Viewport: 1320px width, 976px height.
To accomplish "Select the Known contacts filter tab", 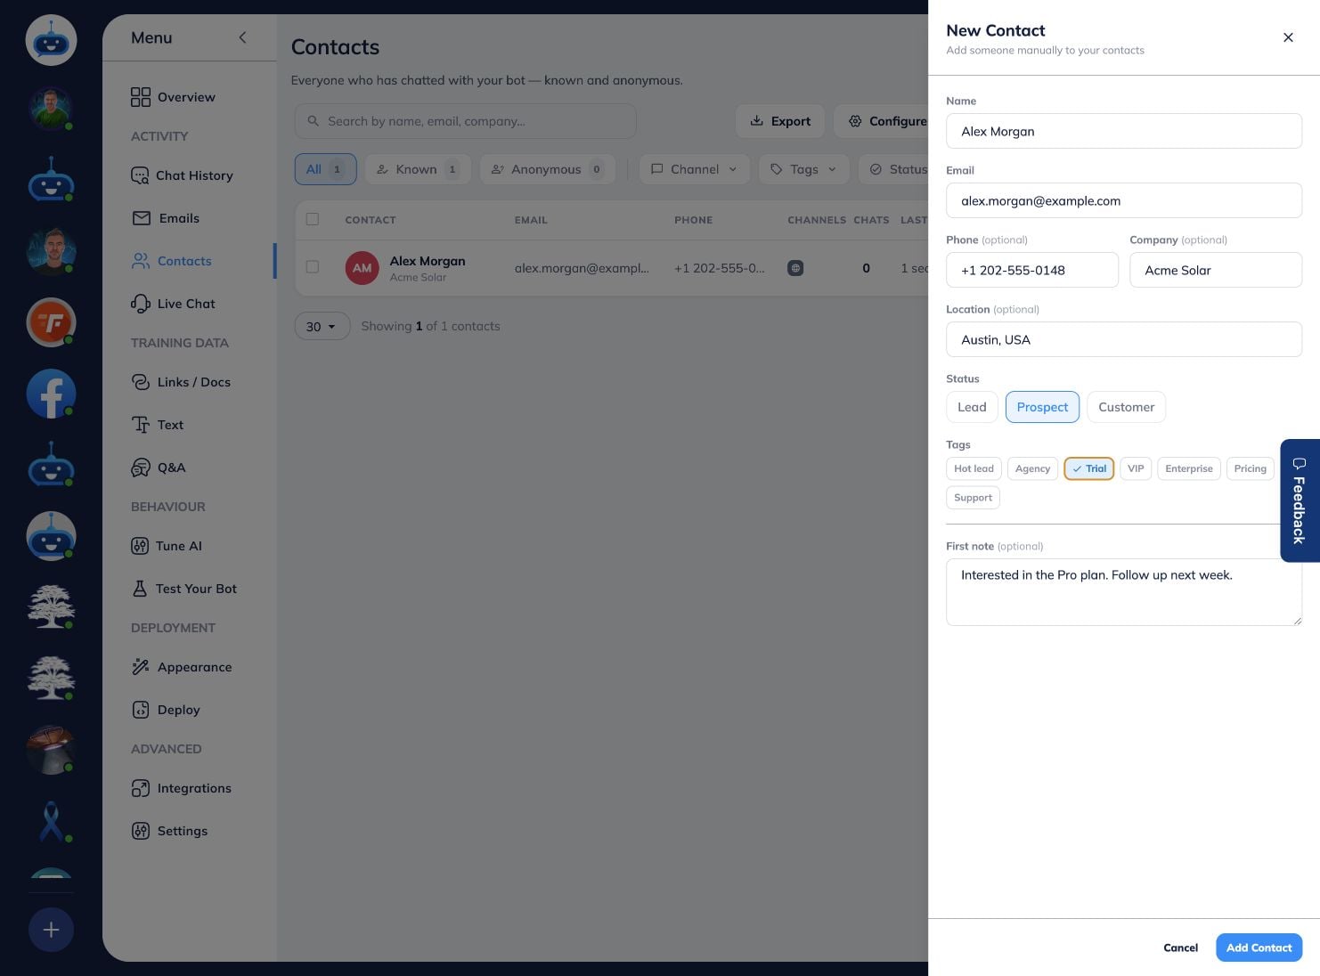I will (x=417, y=169).
